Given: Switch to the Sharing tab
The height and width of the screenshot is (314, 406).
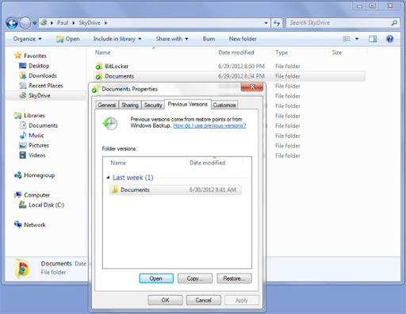Looking at the screenshot, I should (x=130, y=105).
